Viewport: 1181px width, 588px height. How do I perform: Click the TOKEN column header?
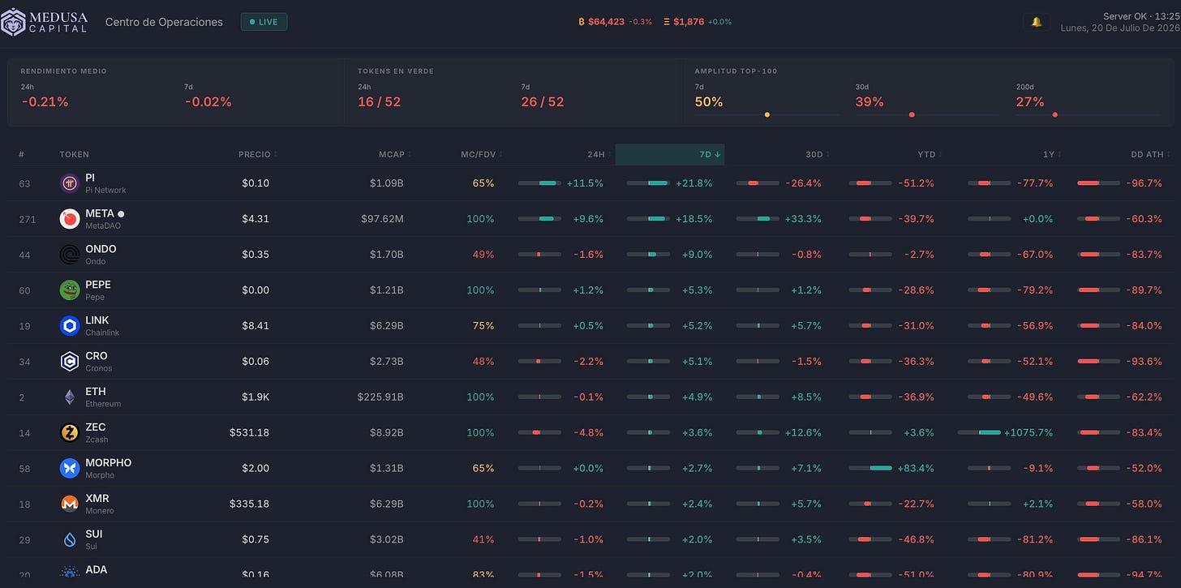[x=75, y=154]
